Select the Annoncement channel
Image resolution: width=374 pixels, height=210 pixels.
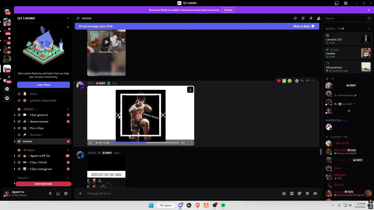pos(43,122)
